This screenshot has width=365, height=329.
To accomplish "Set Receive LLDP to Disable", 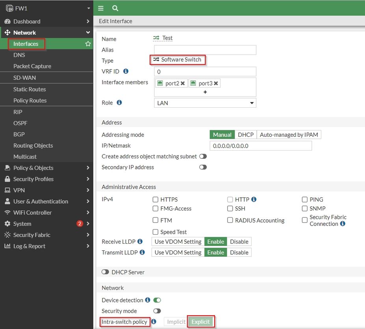I will (x=239, y=242).
